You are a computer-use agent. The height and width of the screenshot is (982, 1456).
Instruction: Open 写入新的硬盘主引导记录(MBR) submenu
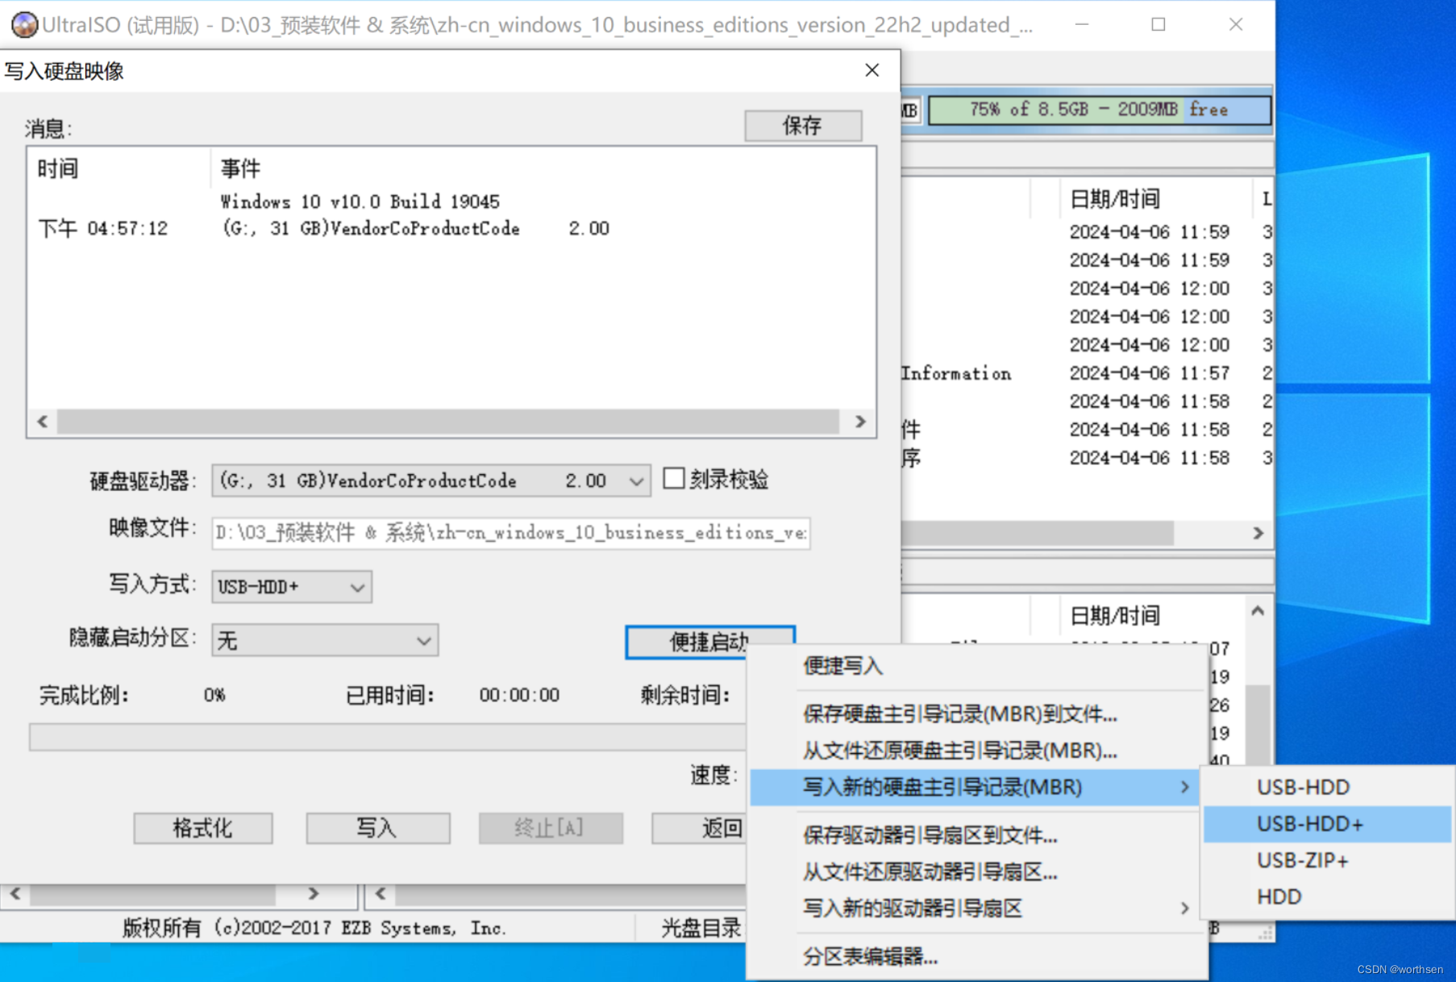coord(976,787)
